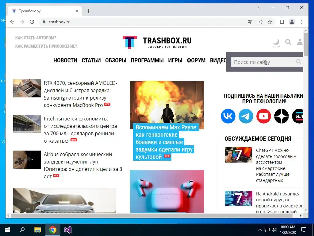Open the ПРОГРАММЫ menu item
Image resolution: width=314 pixels, height=236 pixels.
click(x=147, y=60)
